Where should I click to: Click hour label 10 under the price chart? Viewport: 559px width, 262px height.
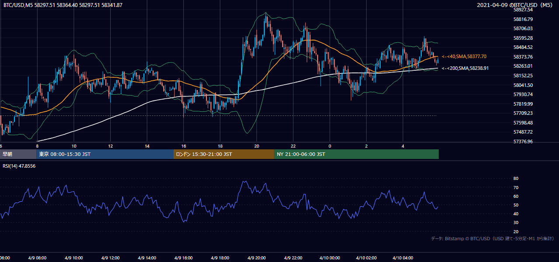point(74,146)
